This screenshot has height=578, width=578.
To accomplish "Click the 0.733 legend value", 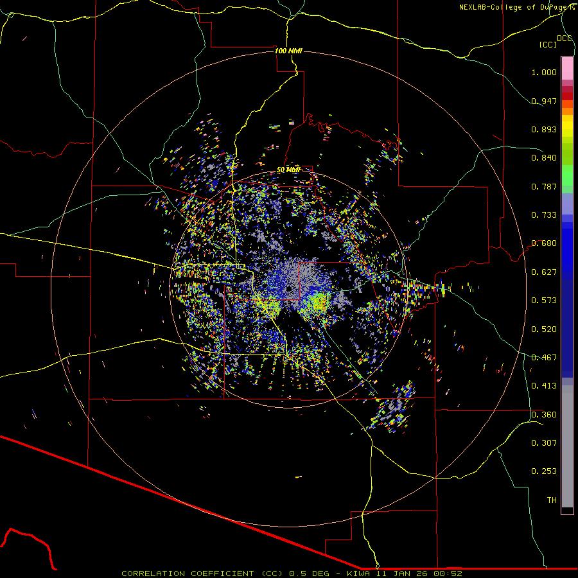I will [x=544, y=215].
